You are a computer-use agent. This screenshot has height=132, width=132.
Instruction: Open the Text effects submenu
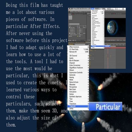click(x=78, y=99)
